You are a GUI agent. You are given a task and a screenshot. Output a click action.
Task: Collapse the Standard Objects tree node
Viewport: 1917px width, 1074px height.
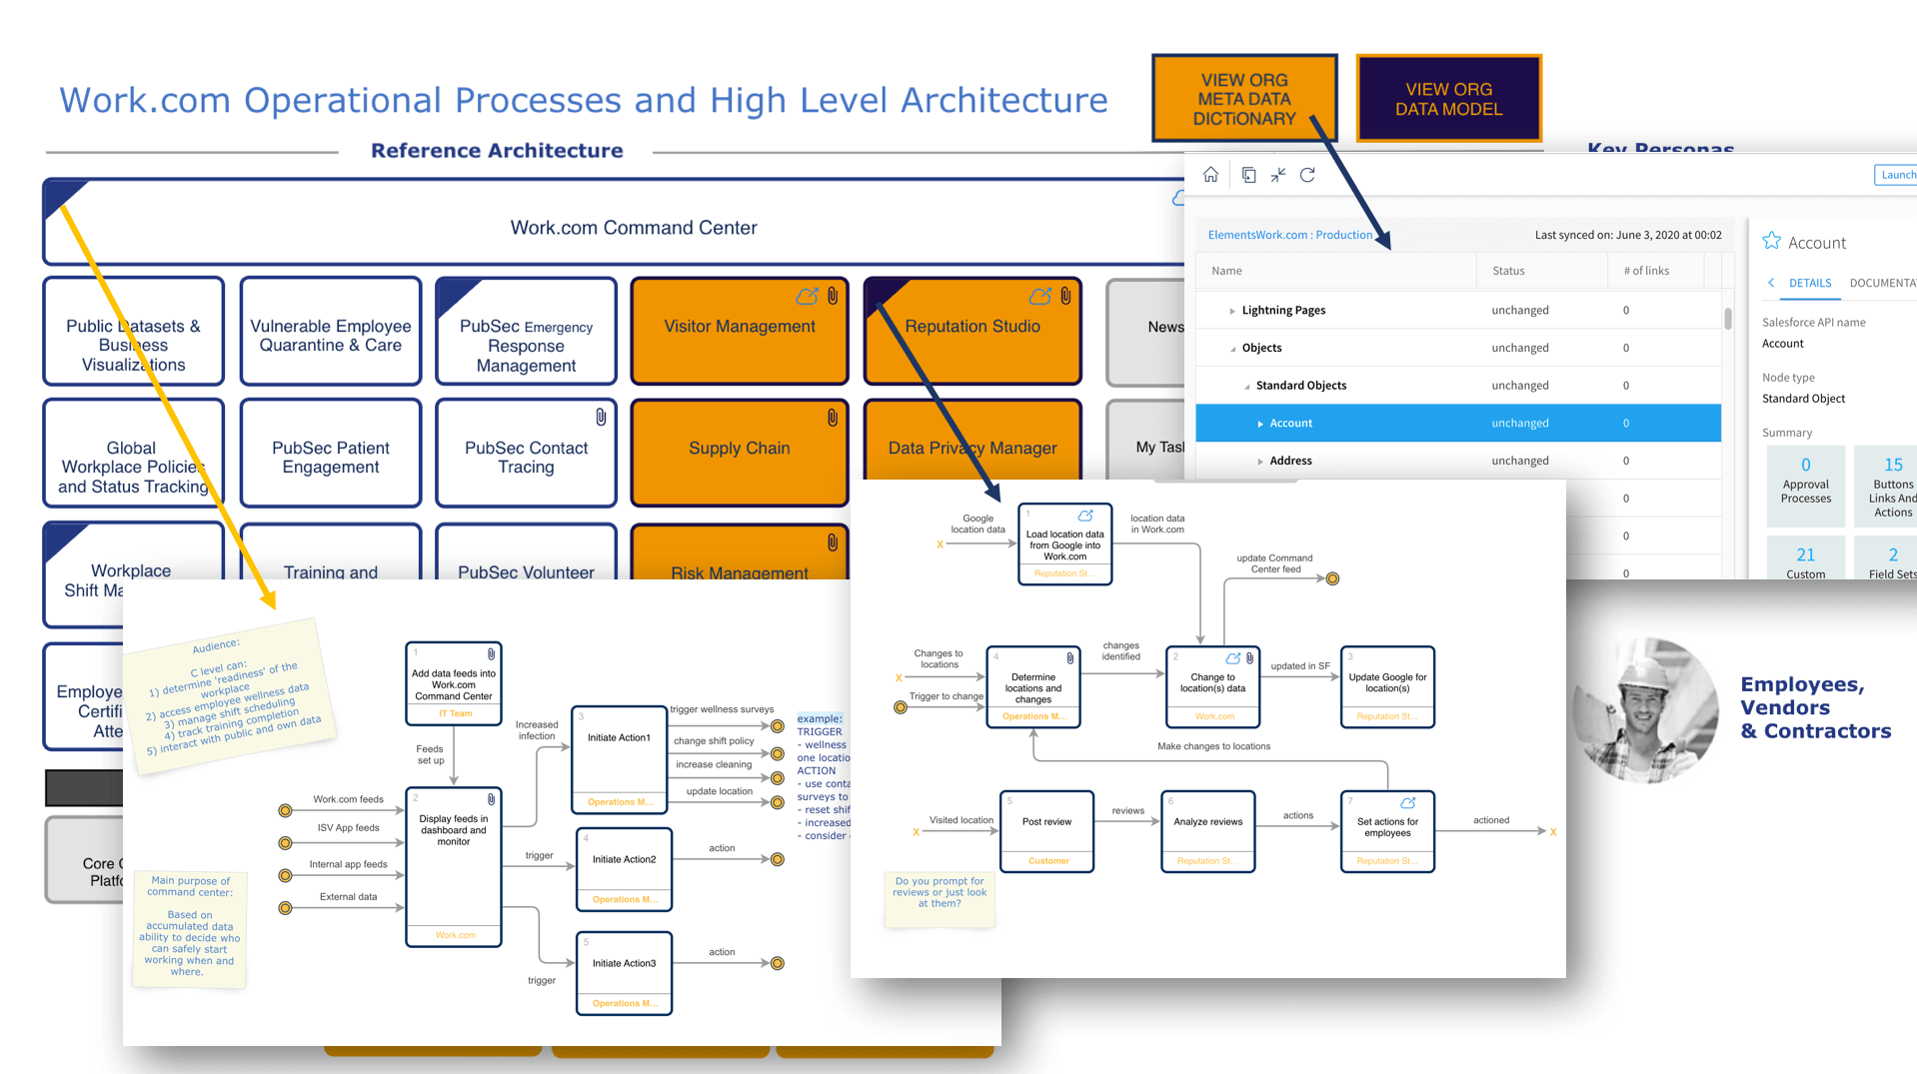click(x=1246, y=386)
